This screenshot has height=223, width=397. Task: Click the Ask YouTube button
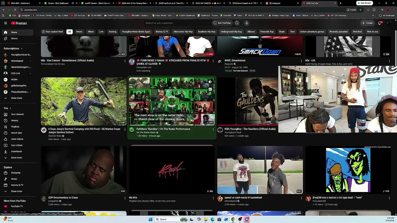pos(222,23)
